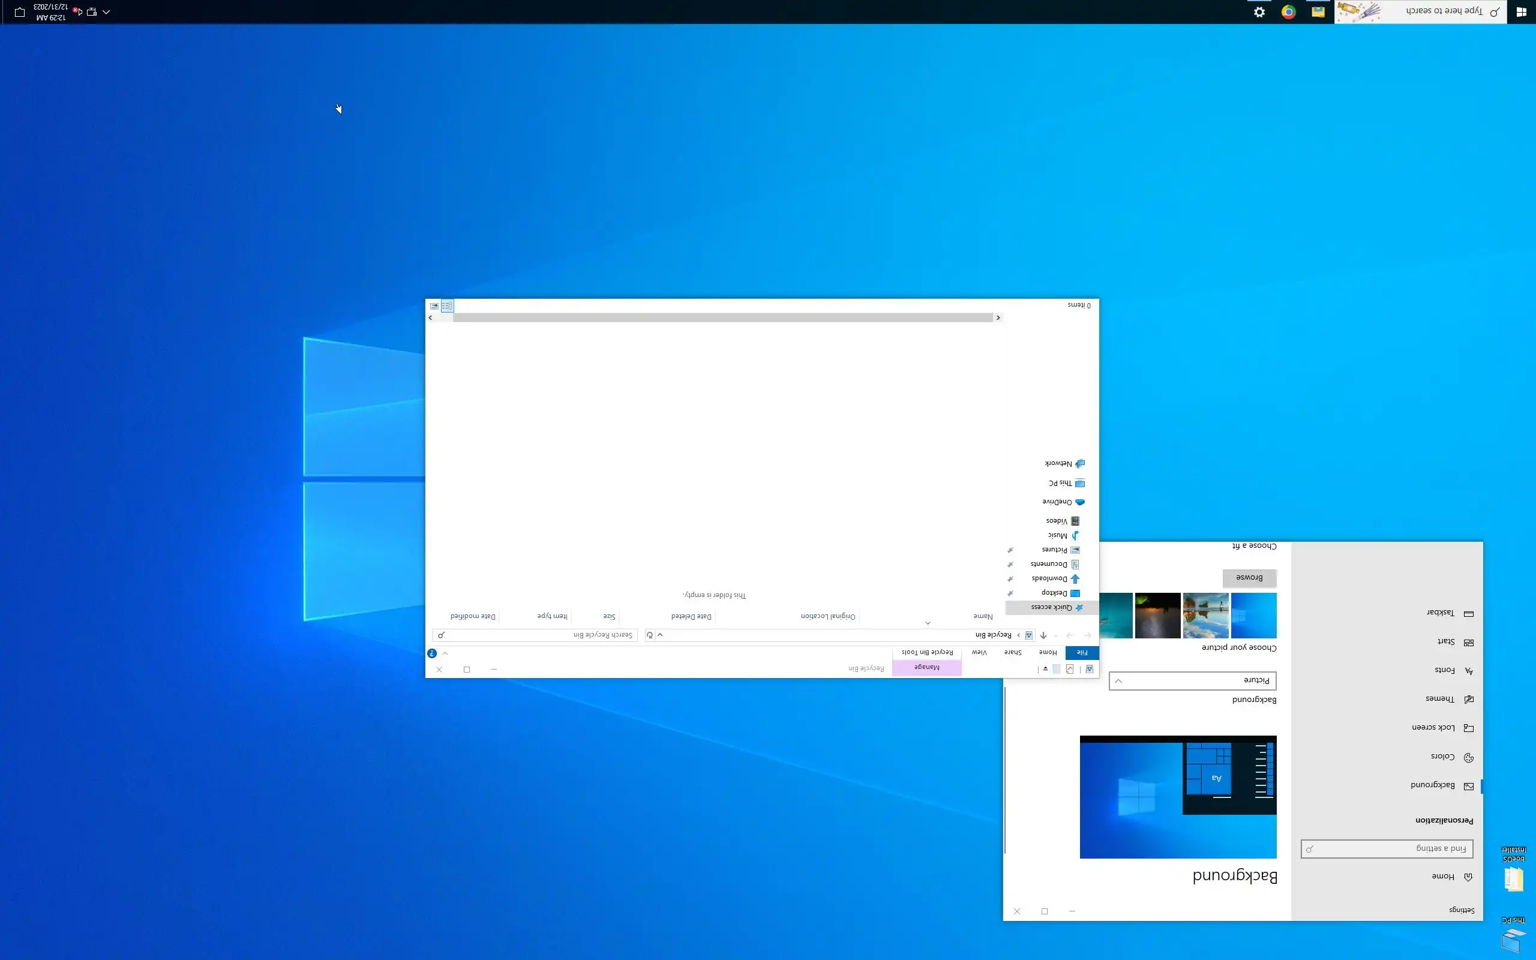Click the Quick access tree item
The width and height of the screenshot is (1536, 960).
click(1051, 608)
